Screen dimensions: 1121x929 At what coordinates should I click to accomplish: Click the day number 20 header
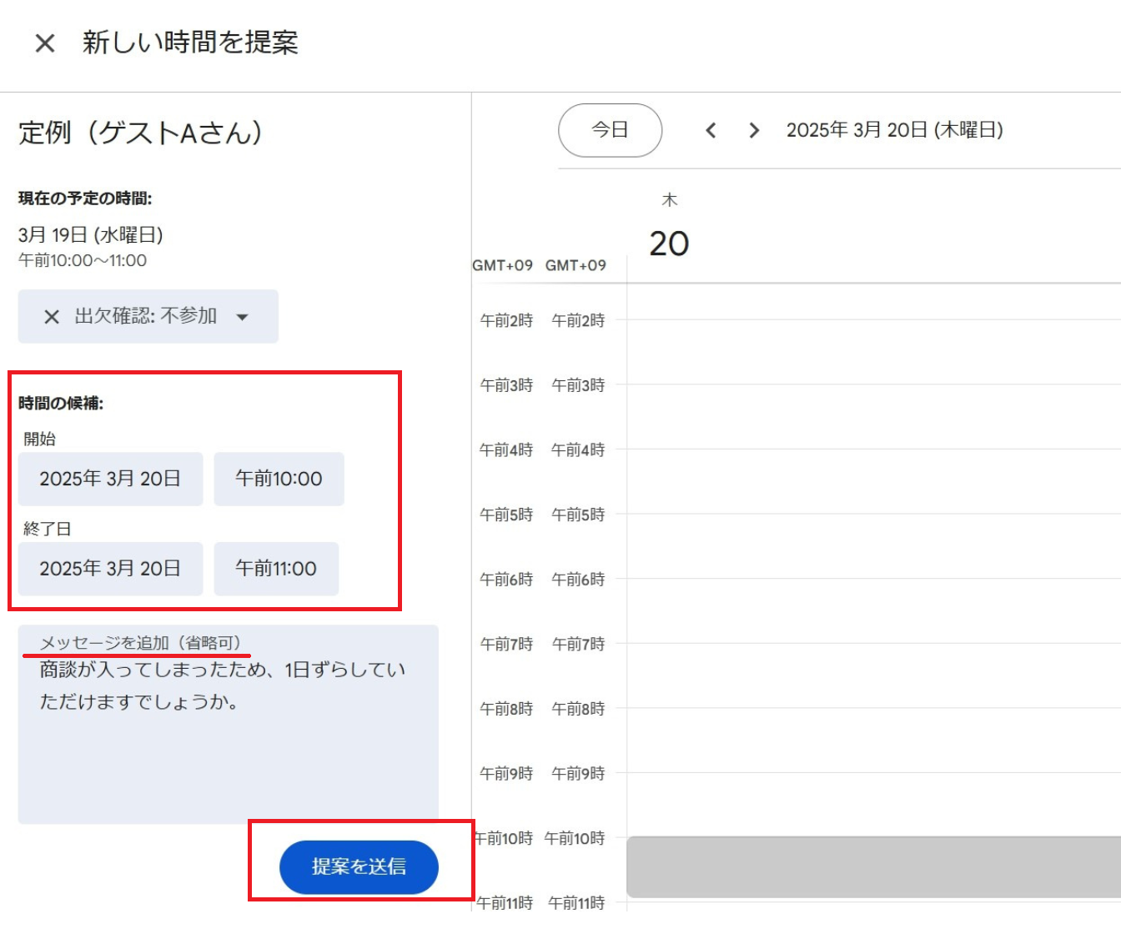coord(669,244)
